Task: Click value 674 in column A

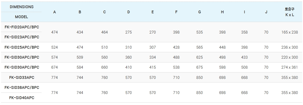Action: pyautogui.click(x=54, y=67)
